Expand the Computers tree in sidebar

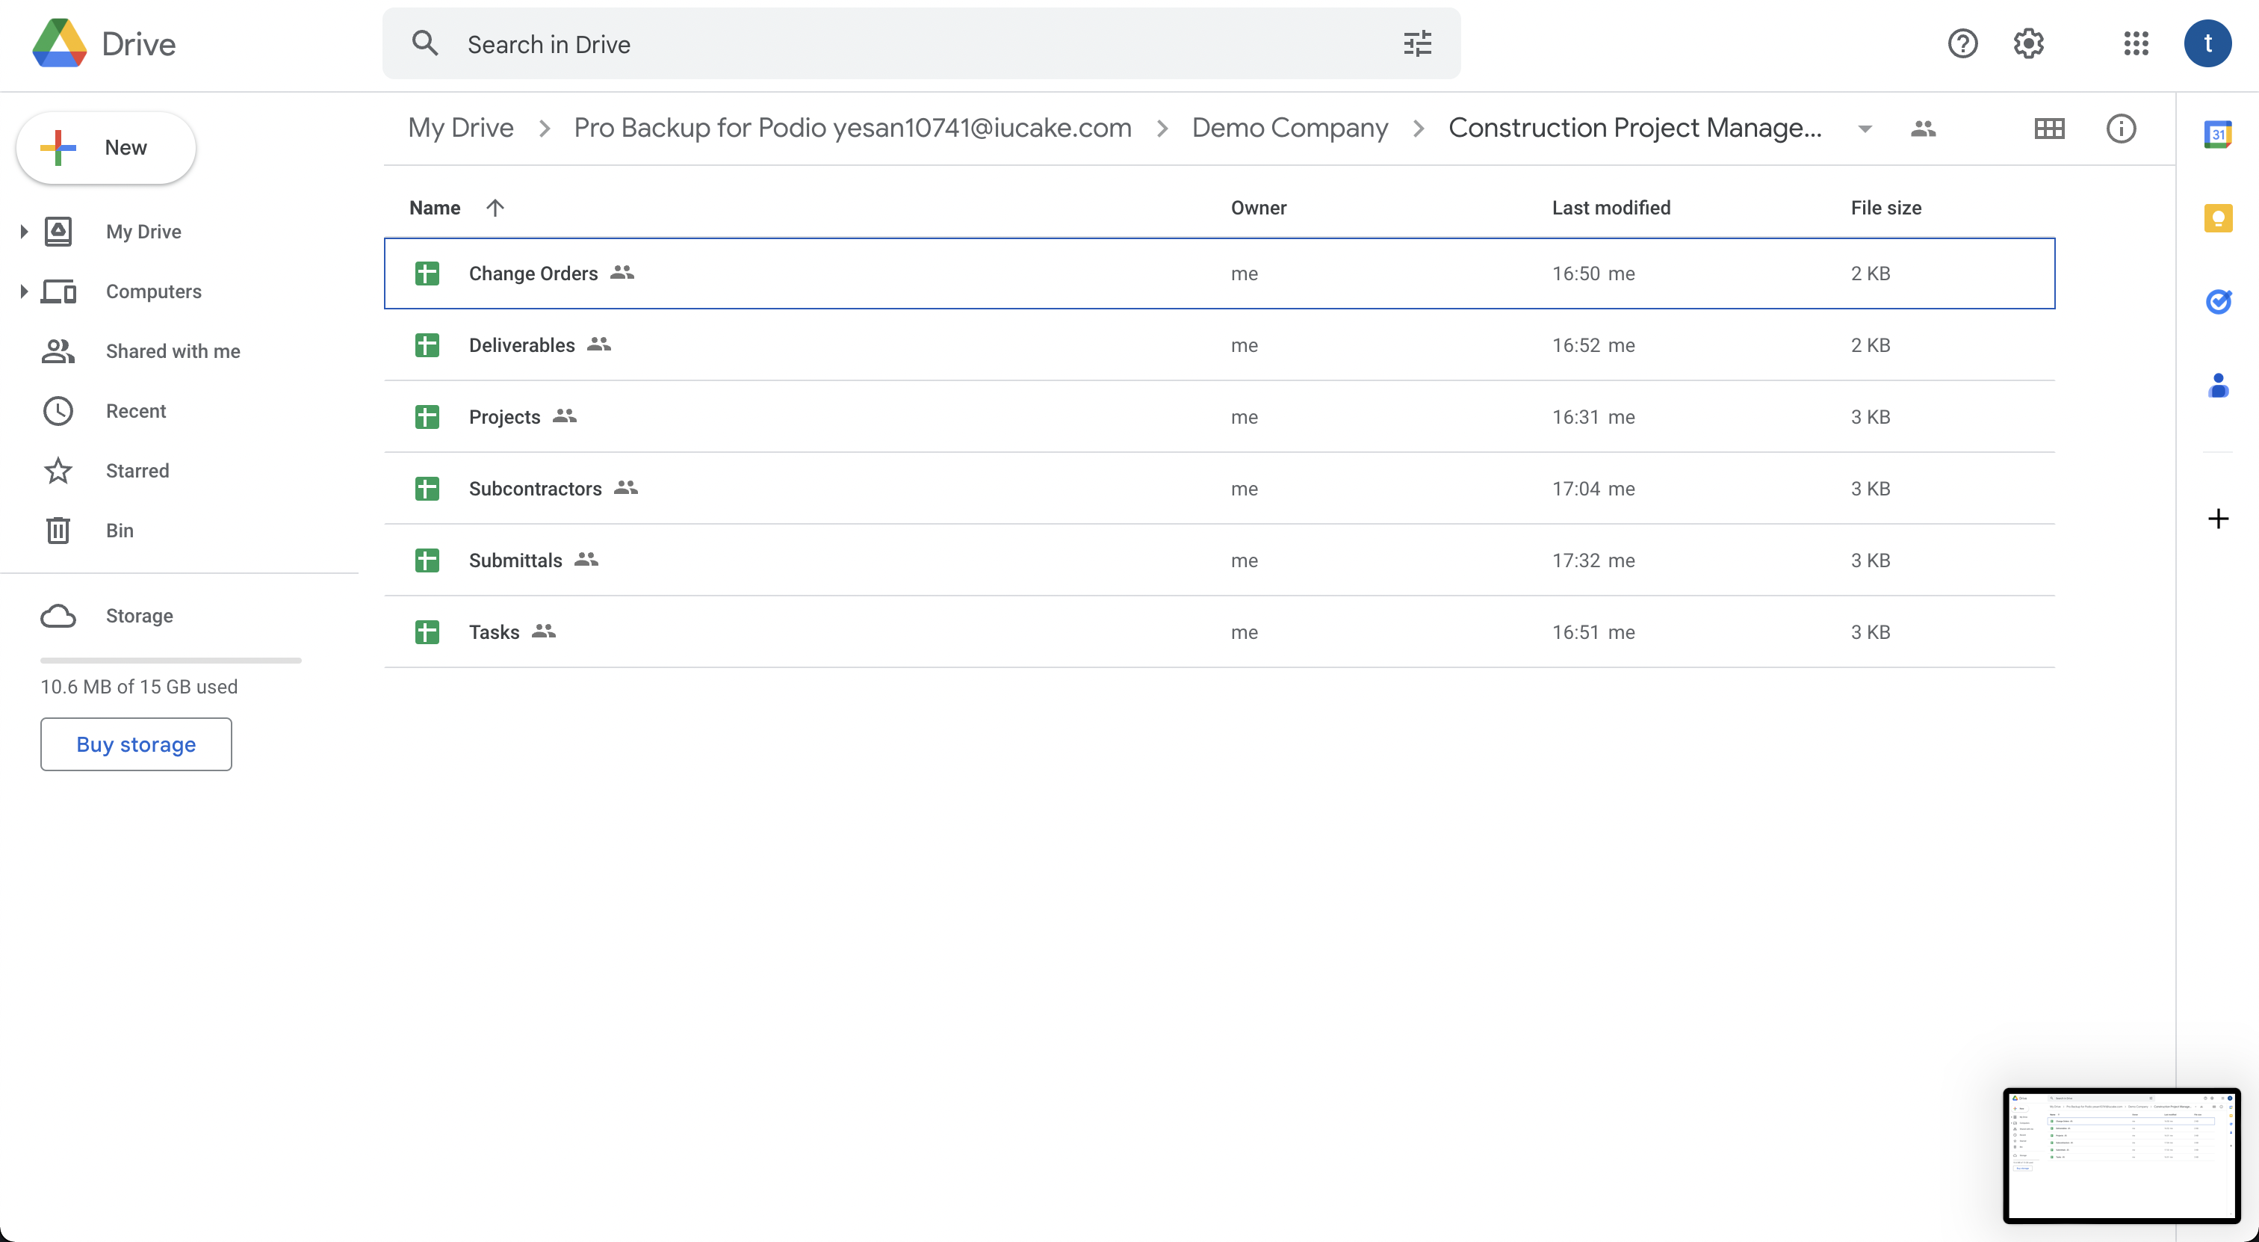coord(24,291)
